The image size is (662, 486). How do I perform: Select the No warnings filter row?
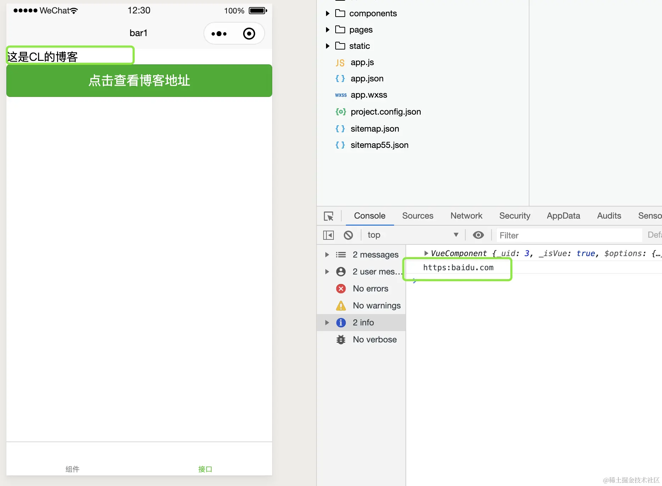click(x=361, y=306)
